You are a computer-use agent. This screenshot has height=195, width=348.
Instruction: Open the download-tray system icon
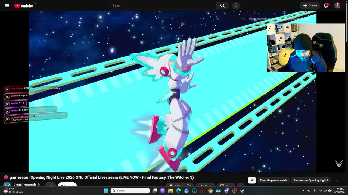330,191
